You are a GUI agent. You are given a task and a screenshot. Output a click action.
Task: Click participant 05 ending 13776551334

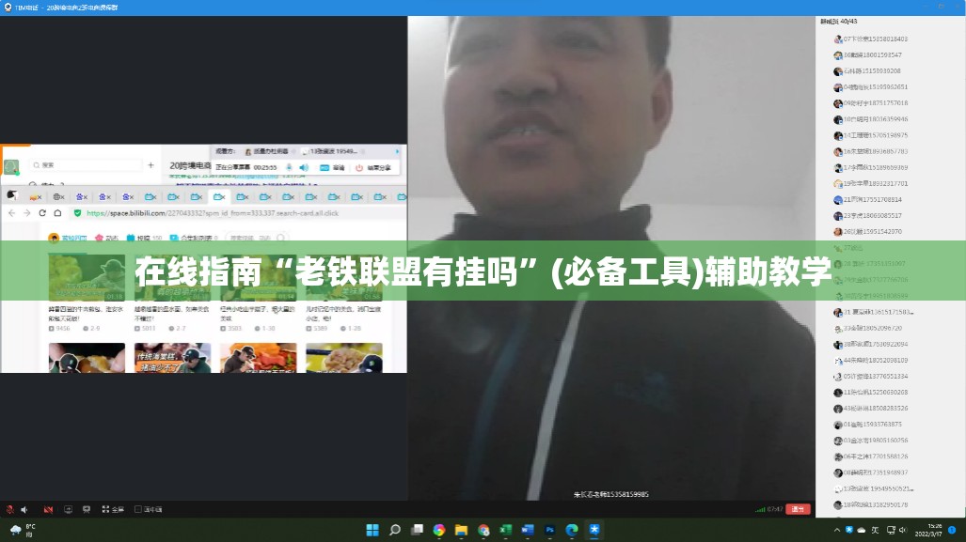pos(870,376)
